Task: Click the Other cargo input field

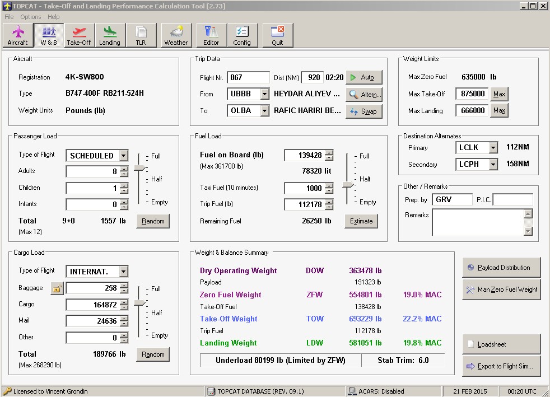Action: [x=93, y=338]
